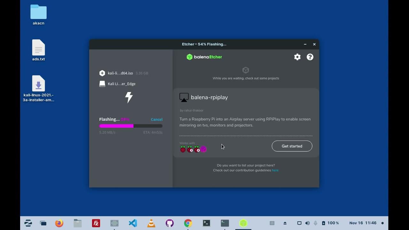
Task: Click the kali-li...d64.iso file name
Action: coord(120,73)
